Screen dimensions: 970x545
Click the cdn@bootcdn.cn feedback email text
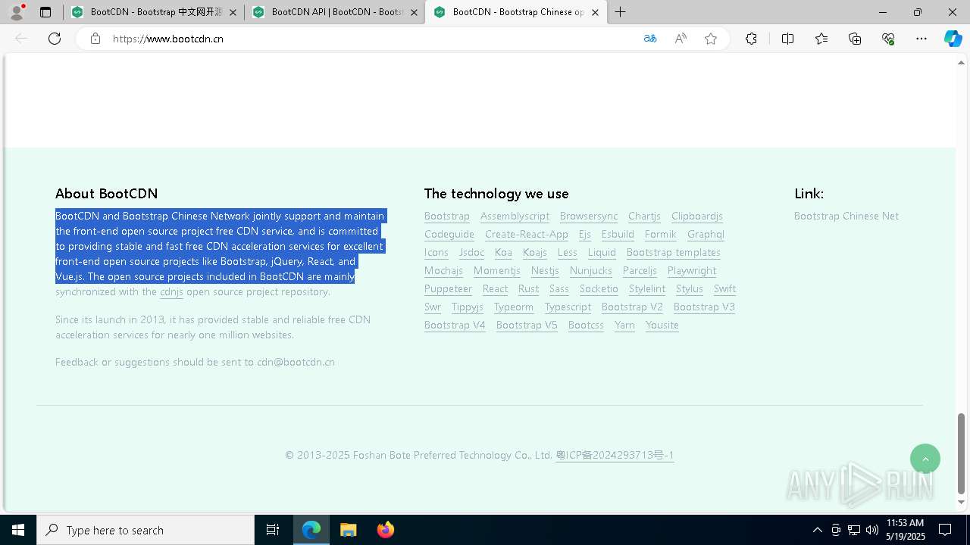296,362
